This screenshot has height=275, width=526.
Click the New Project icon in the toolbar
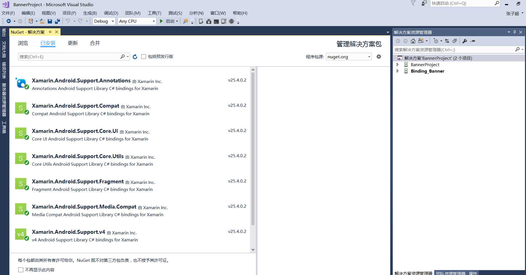point(31,21)
